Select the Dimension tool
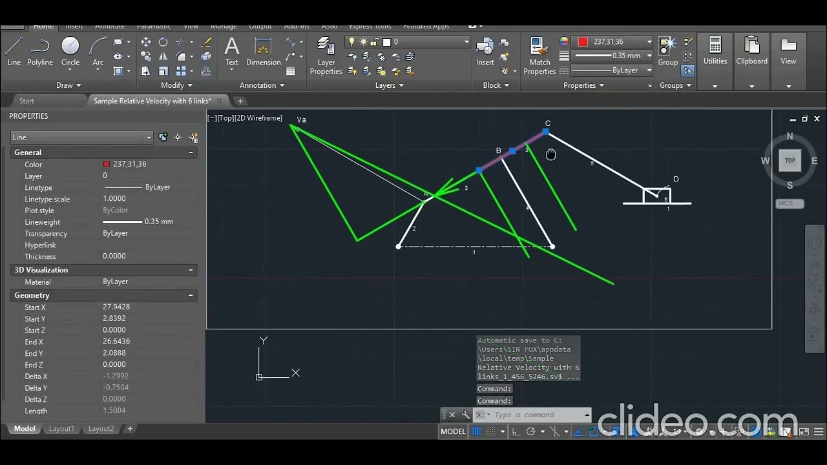Viewport: 827px width, 465px height. coord(264,52)
